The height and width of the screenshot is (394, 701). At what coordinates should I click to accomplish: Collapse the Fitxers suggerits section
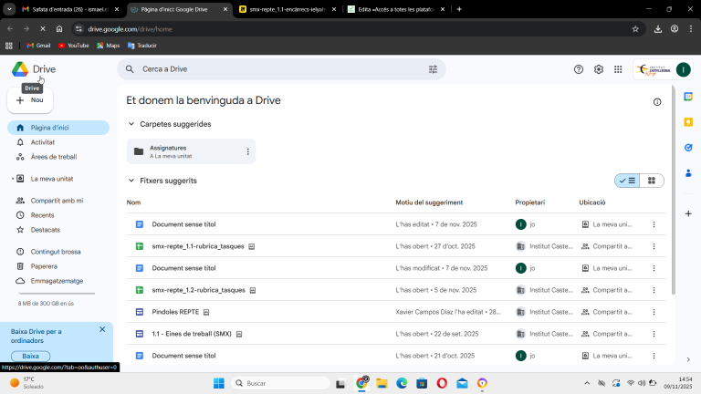pyautogui.click(x=131, y=181)
